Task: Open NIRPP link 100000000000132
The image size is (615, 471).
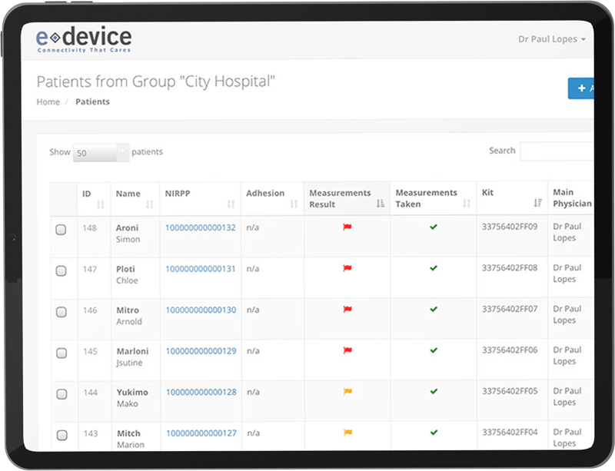Action: (201, 228)
